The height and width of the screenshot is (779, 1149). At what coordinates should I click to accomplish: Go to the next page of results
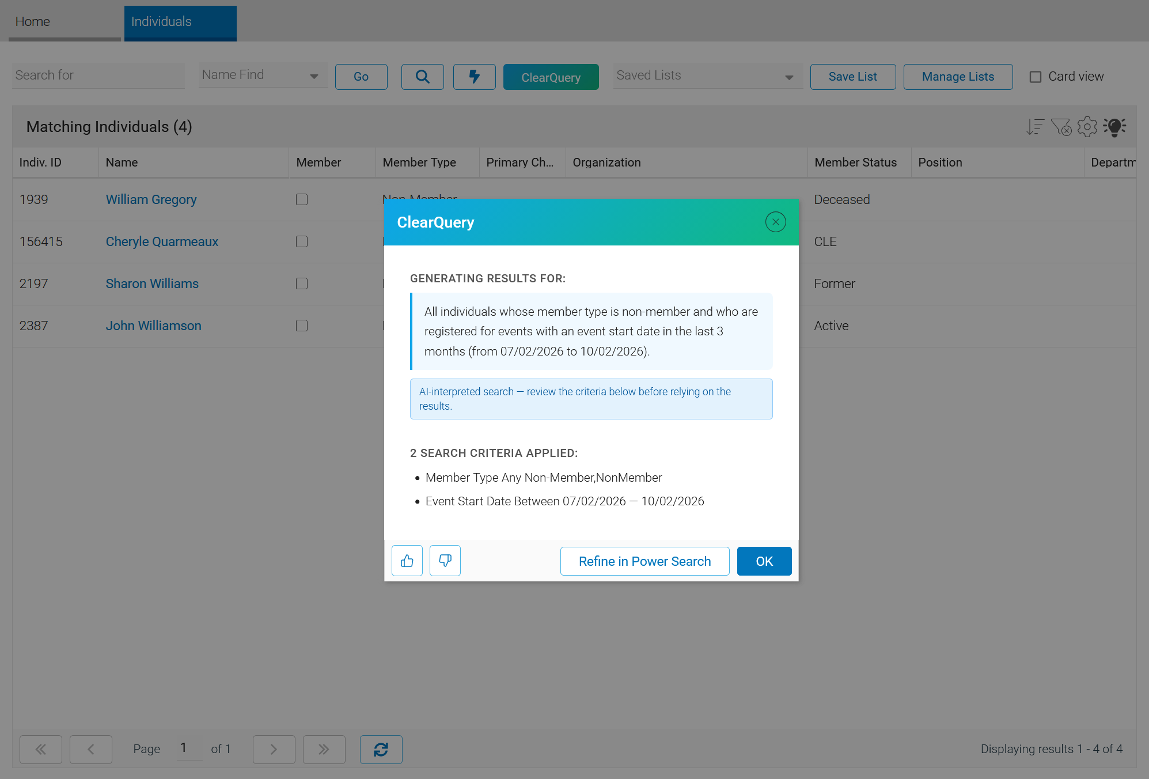tap(274, 749)
